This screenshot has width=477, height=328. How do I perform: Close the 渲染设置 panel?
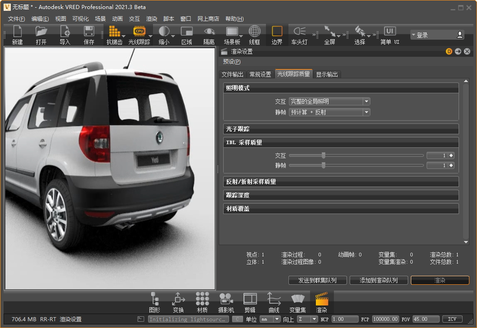coord(467,51)
